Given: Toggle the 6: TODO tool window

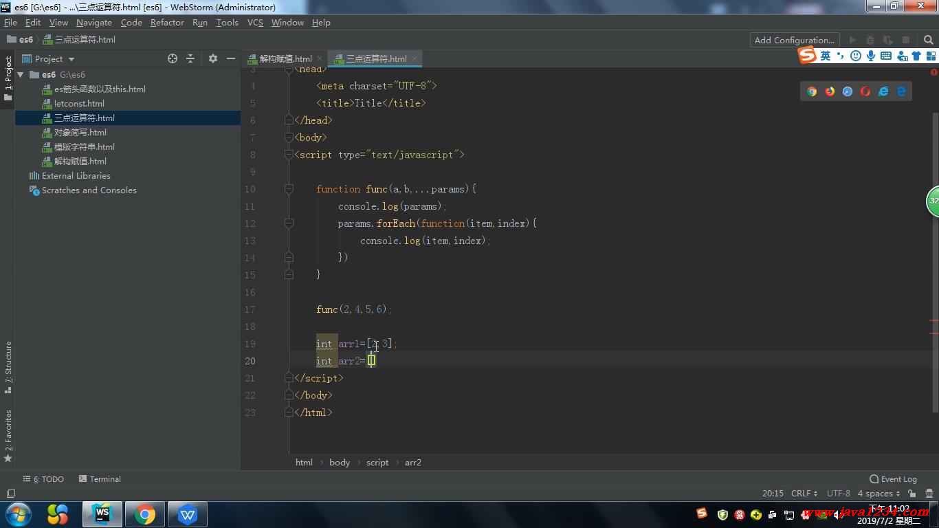Looking at the screenshot, I should [x=43, y=479].
